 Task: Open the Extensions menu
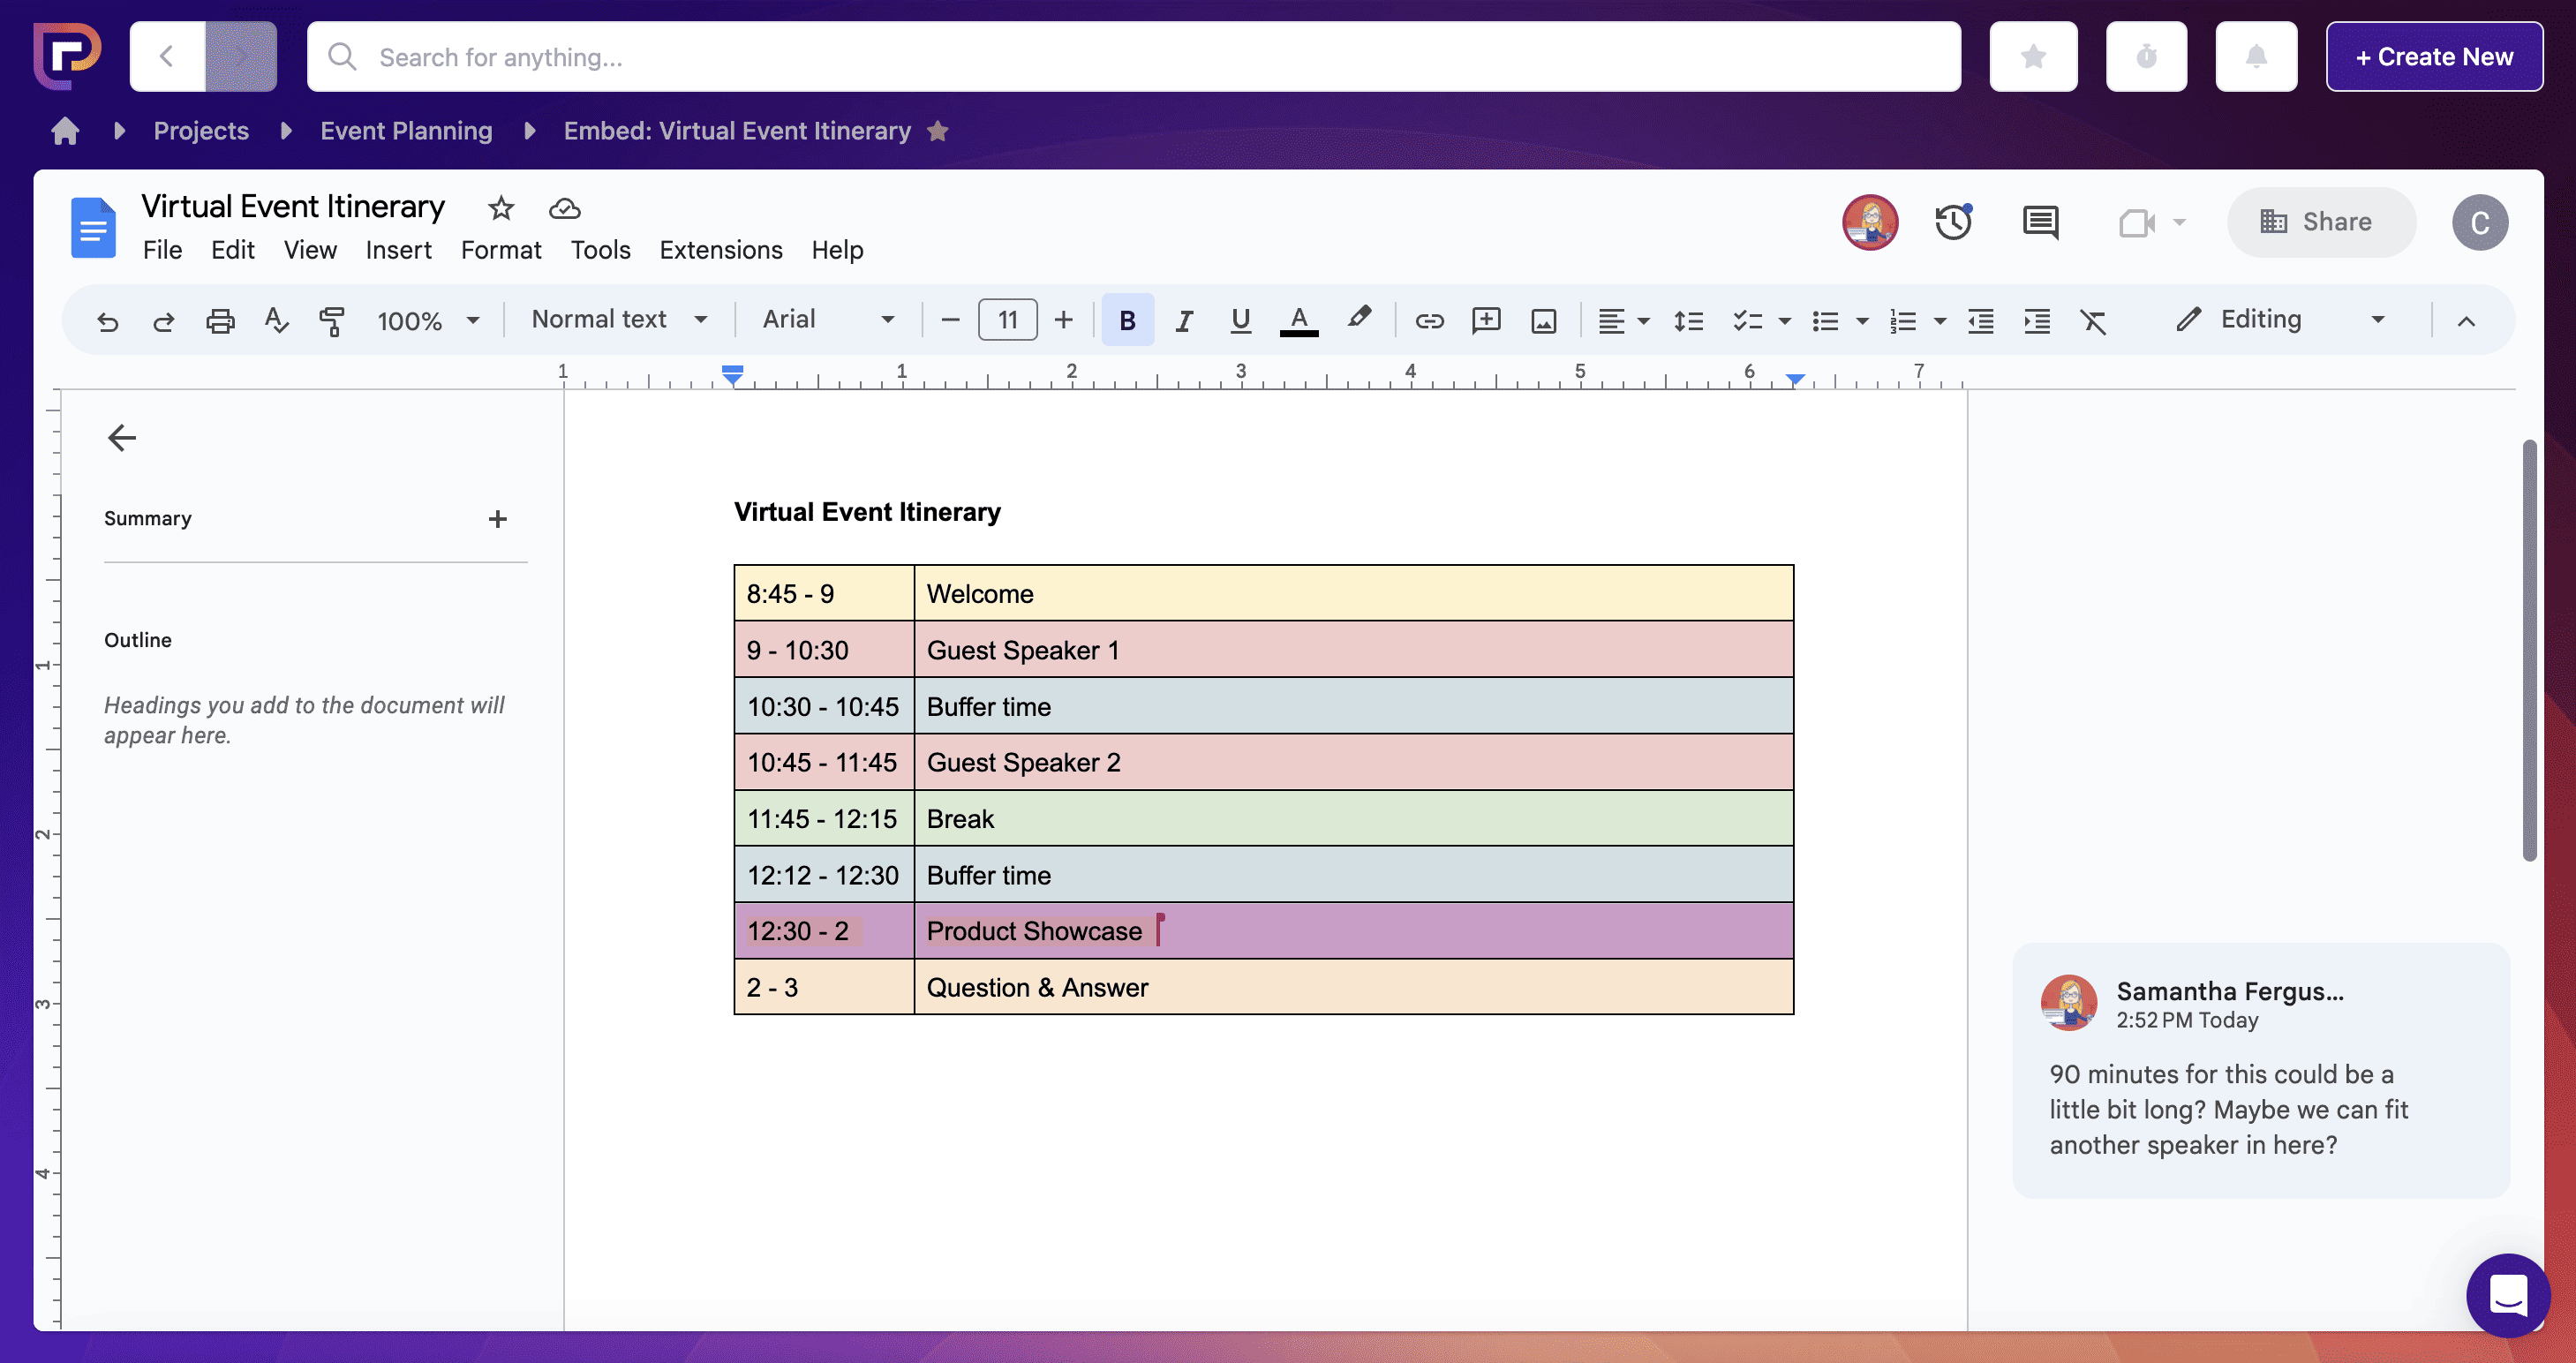720,250
